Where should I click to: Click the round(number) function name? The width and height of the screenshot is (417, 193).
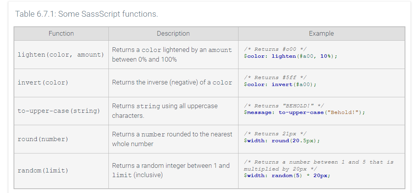tap(43, 139)
